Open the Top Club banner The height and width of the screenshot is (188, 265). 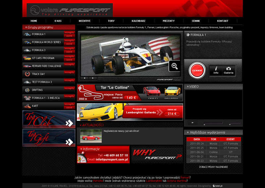[49, 119]
